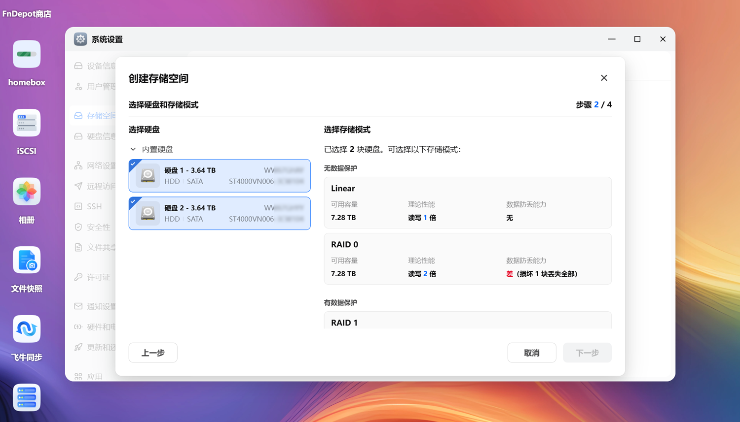Click the drive icon for 硬盘 2
Screen dimensions: 740x422
pyautogui.click(x=148, y=213)
